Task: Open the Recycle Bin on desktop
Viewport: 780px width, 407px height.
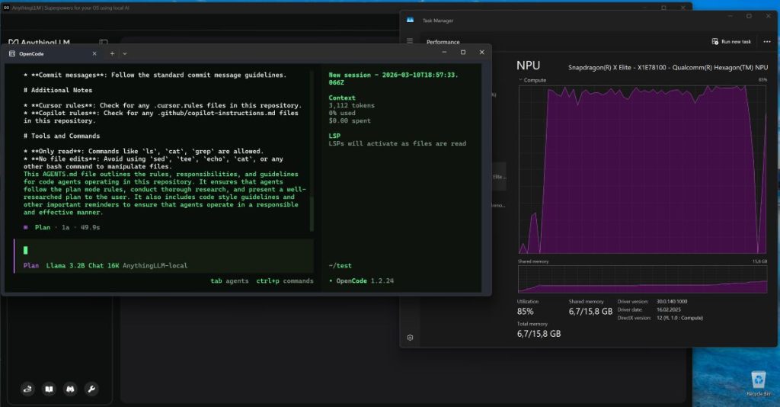Action: tap(757, 381)
